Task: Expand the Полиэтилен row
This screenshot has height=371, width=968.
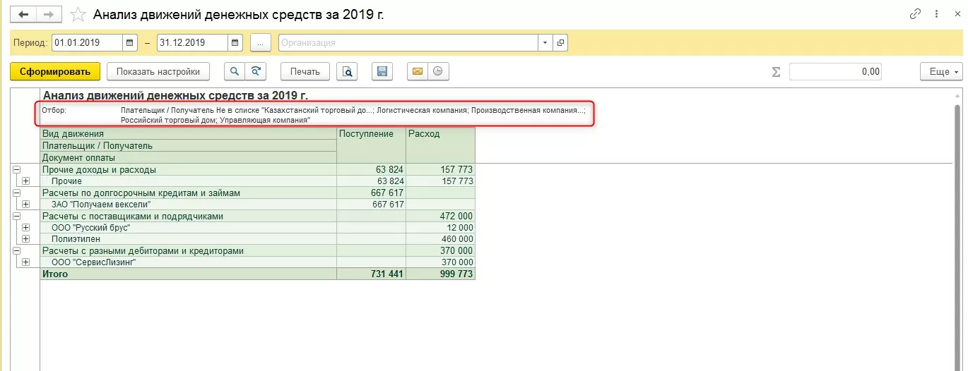Action: tap(26, 239)
